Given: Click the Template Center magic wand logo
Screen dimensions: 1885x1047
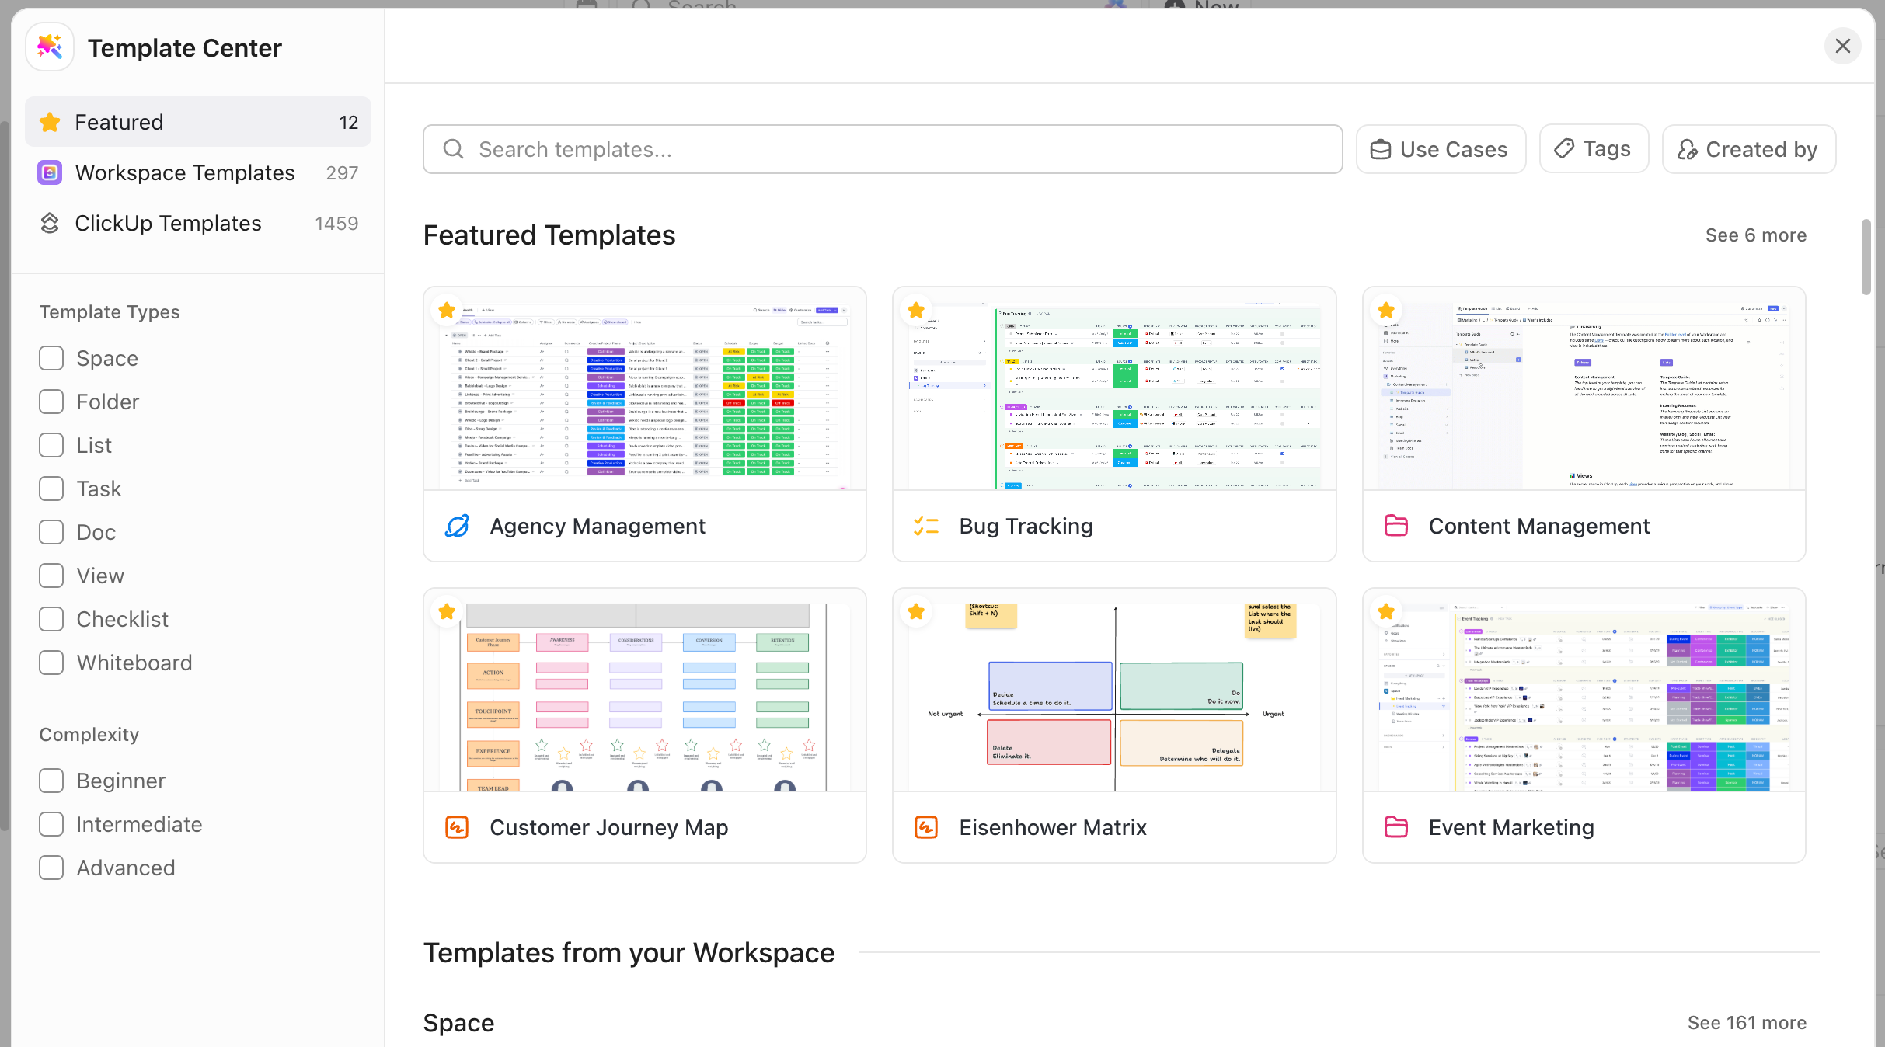Looking at the screenshot, I should pyautogui.click(x=49, y=47).
